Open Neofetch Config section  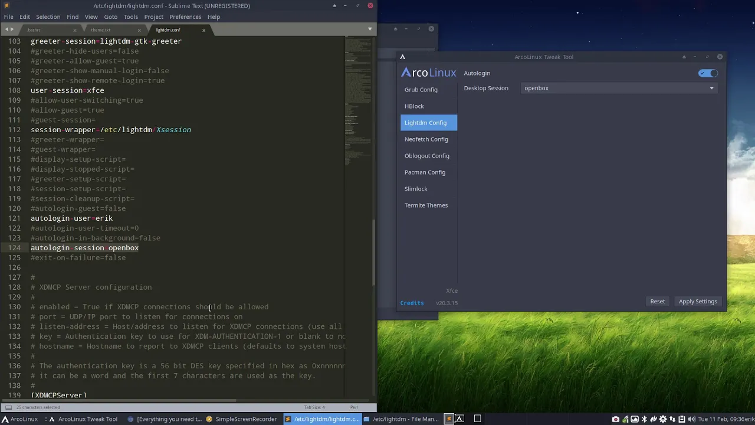point(428,139)
